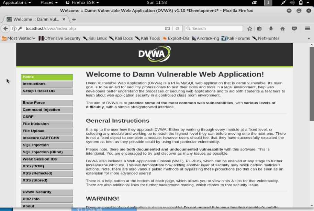Expand the Most Visited bookmarks folder
This screenshot has height=211, width=314.
(x=19, y=38)
